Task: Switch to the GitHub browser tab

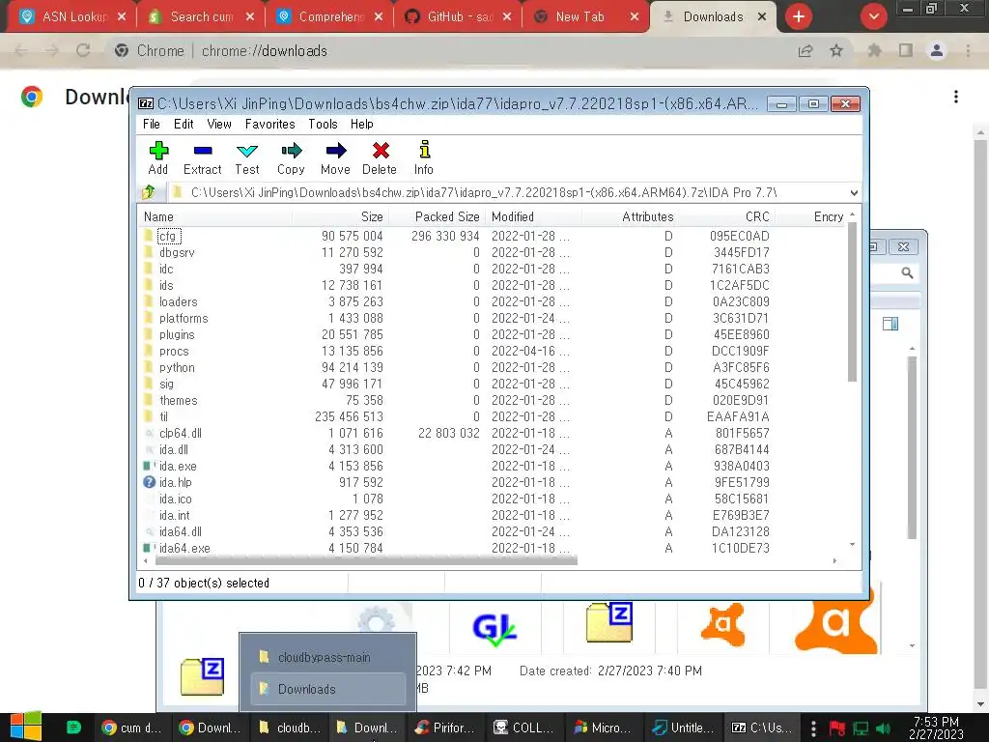Action: click(x=458, y=16)
